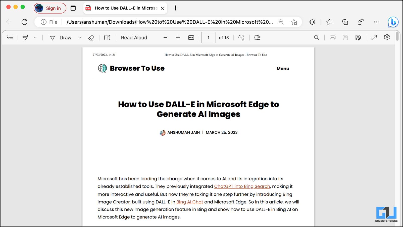Open Collections

[345, 22]
